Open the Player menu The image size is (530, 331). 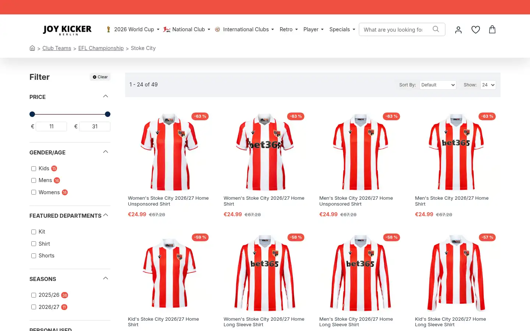click(314, 29)
